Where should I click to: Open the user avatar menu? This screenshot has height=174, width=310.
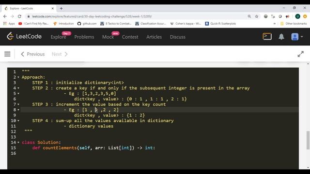pos(297,37)
